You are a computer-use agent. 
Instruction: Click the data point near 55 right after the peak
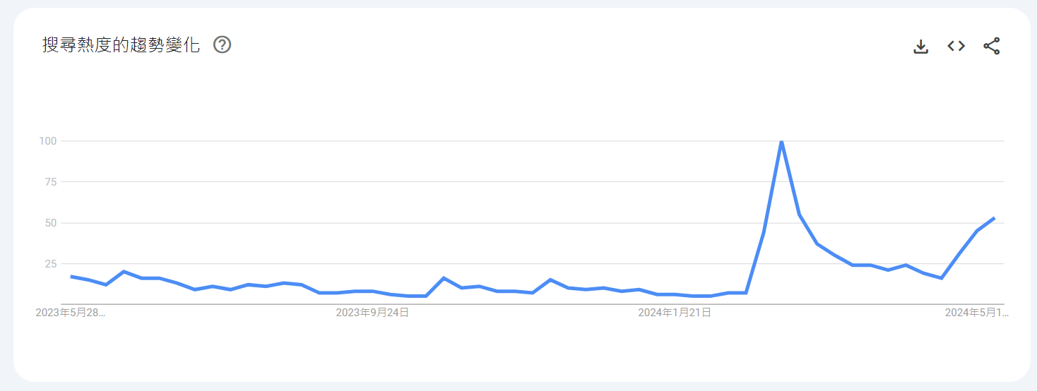(x=799, y=215)
